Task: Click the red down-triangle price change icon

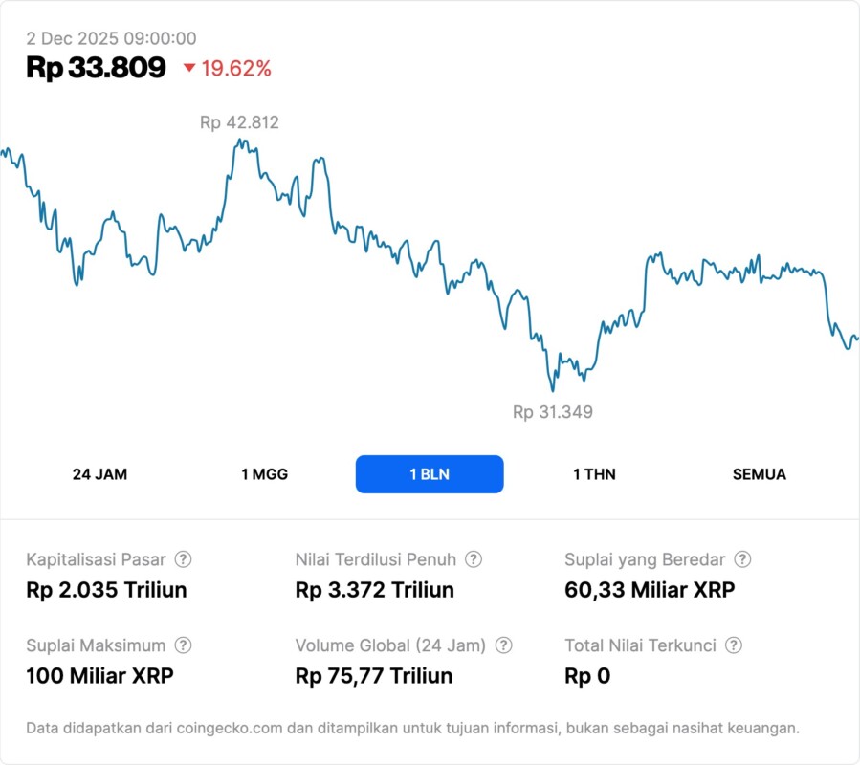Action: tap(189, 68)
